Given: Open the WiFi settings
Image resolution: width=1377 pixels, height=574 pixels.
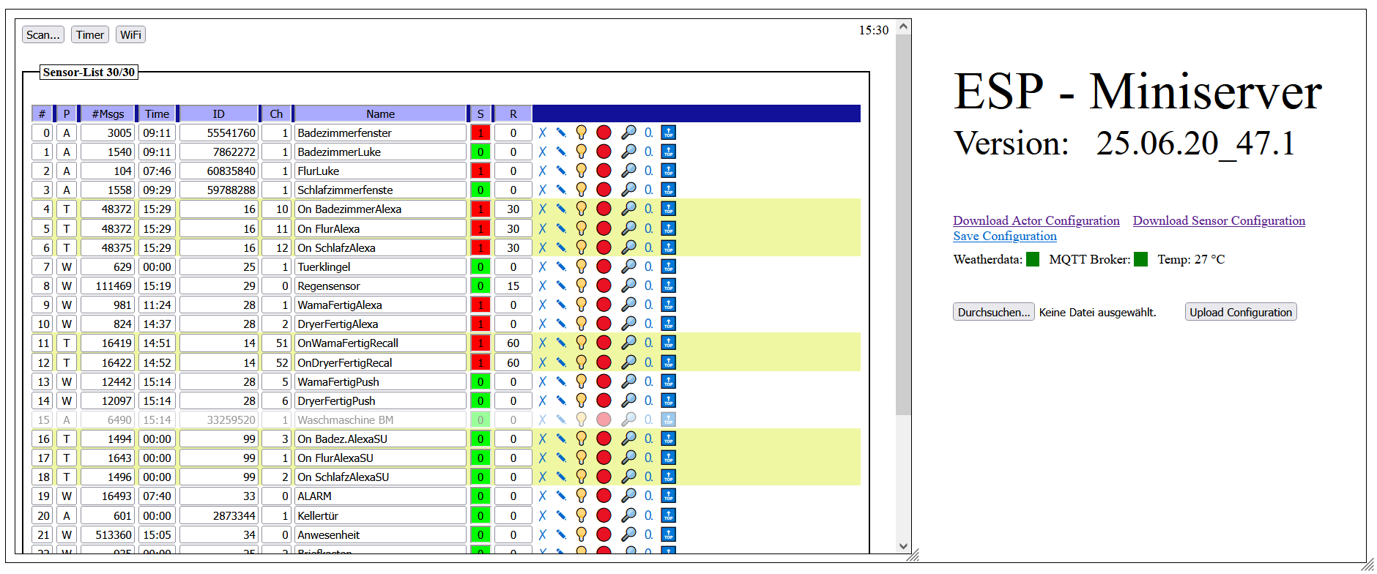Looking at the screenshot, I should [130, 35].
